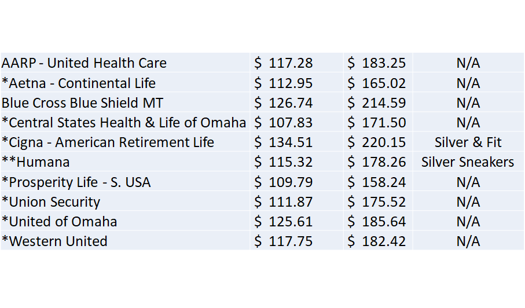Select the AARP - United Health Care cell
Image resolution: width=525 pixels, height=308 pixels.
point(125,63)
